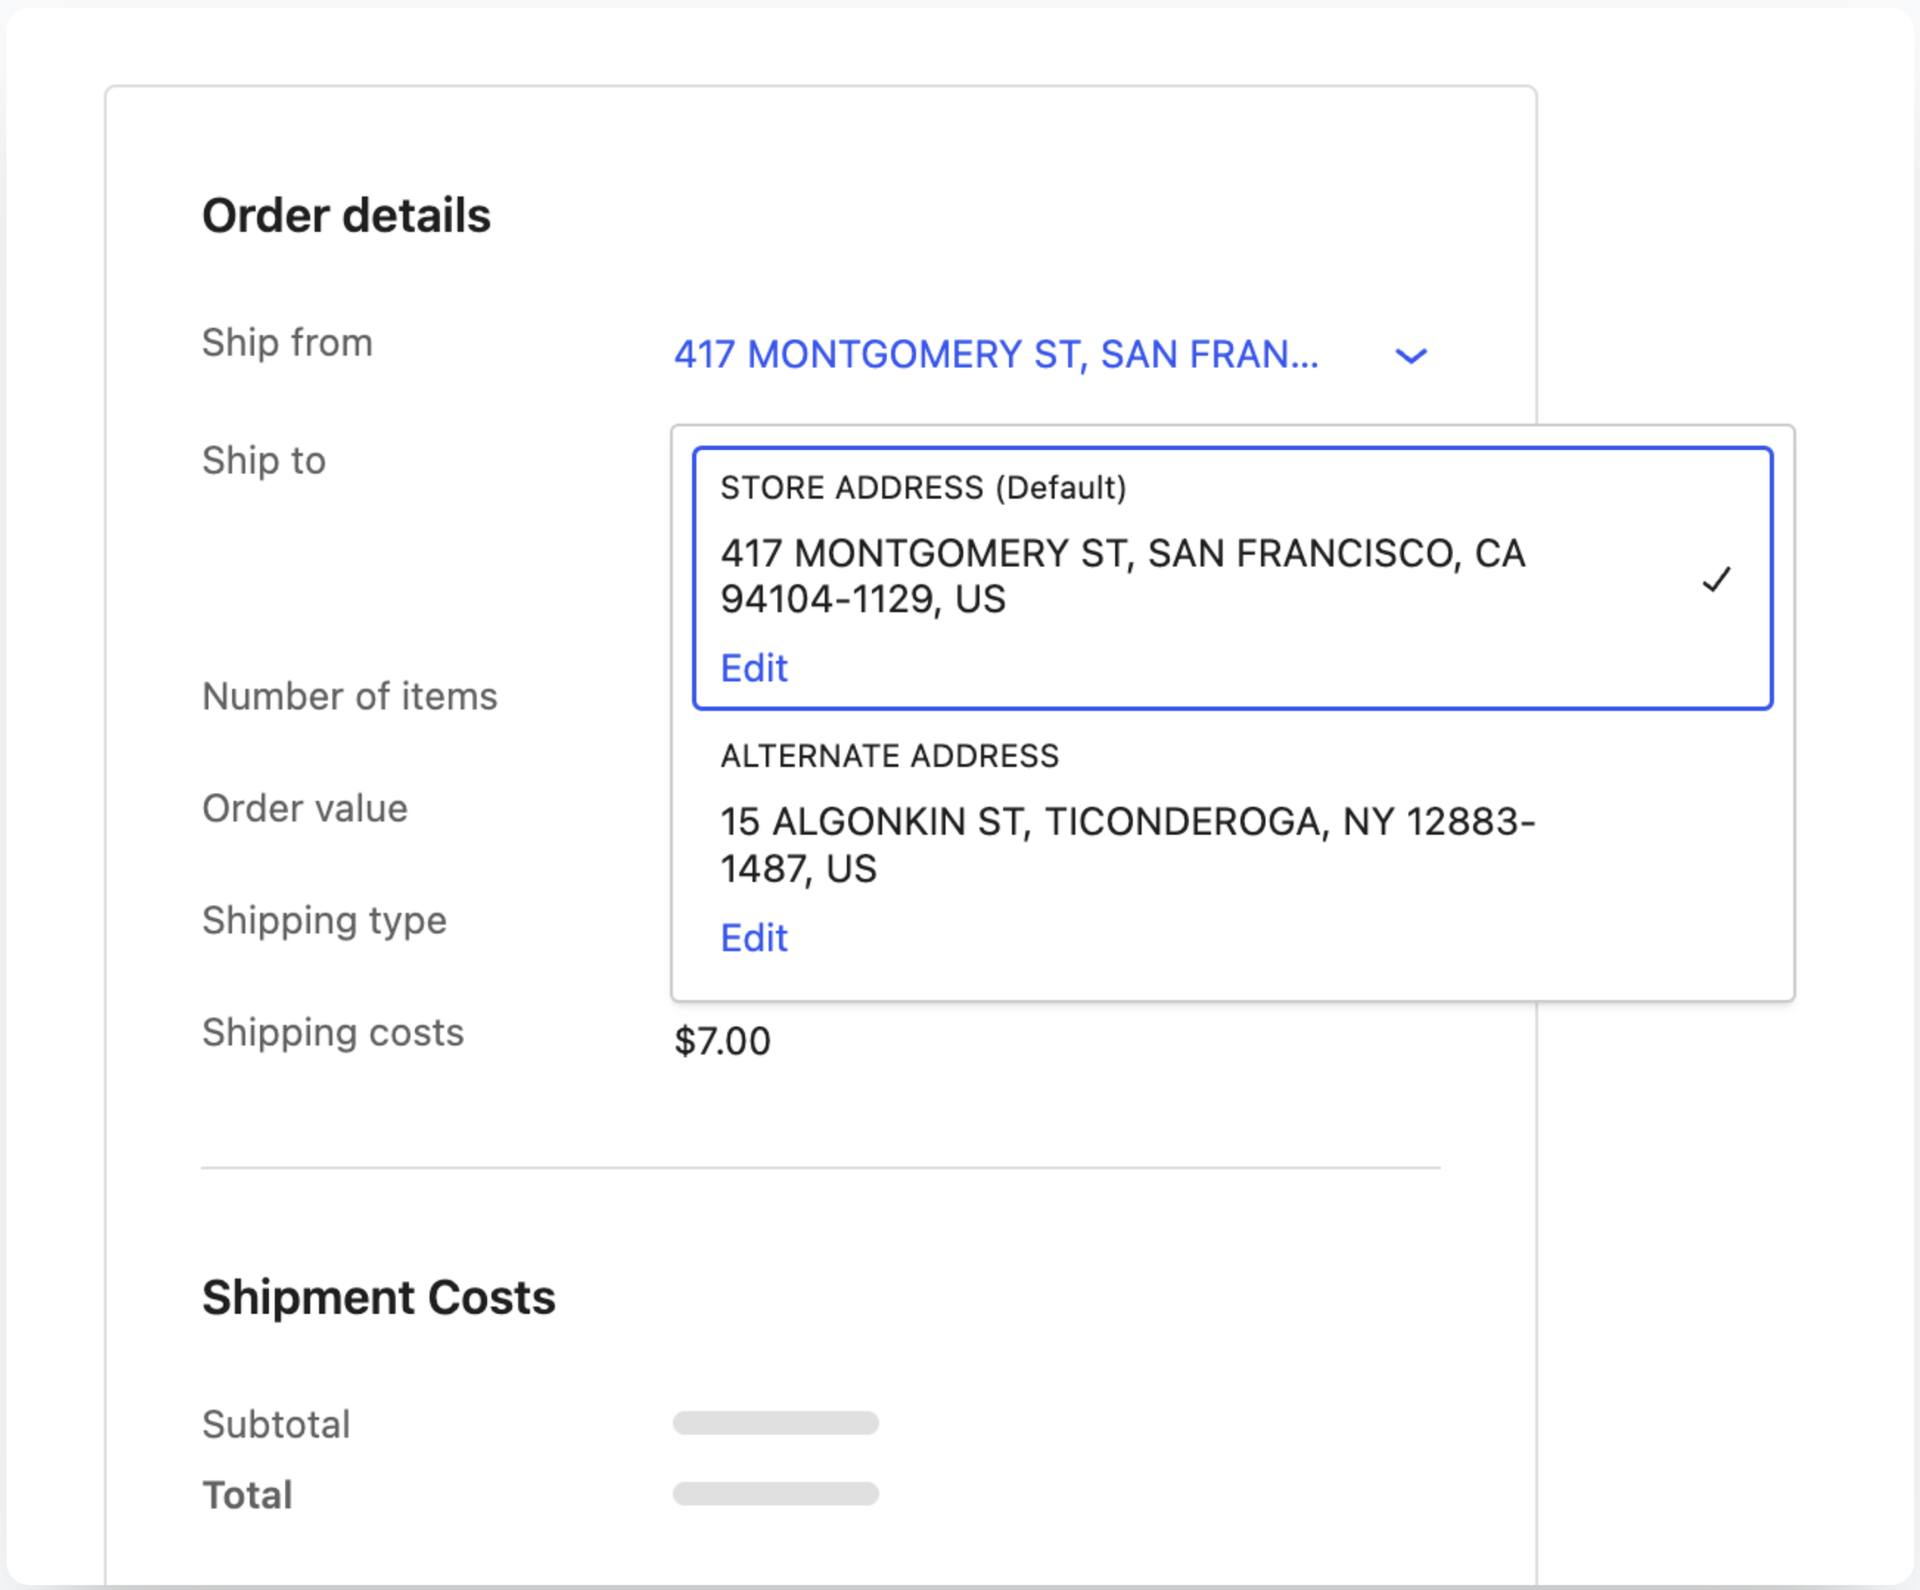Click the Ship from label

coord(287,344)
